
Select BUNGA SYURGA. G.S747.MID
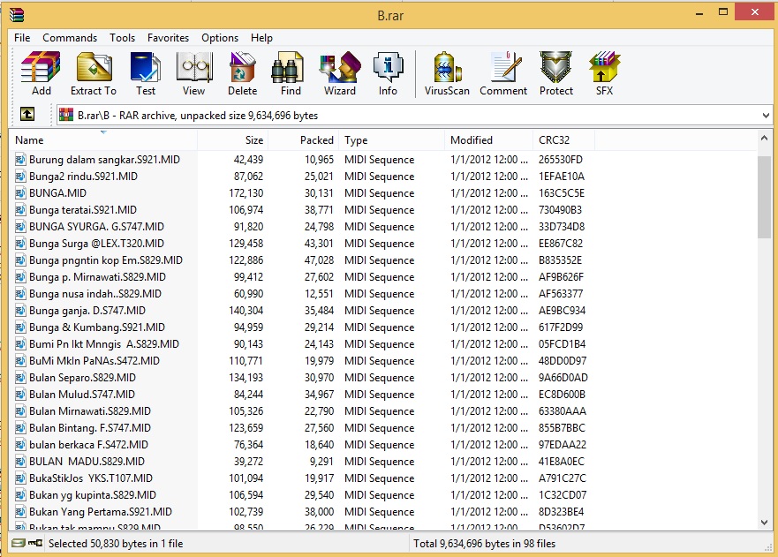pos(96,227)
